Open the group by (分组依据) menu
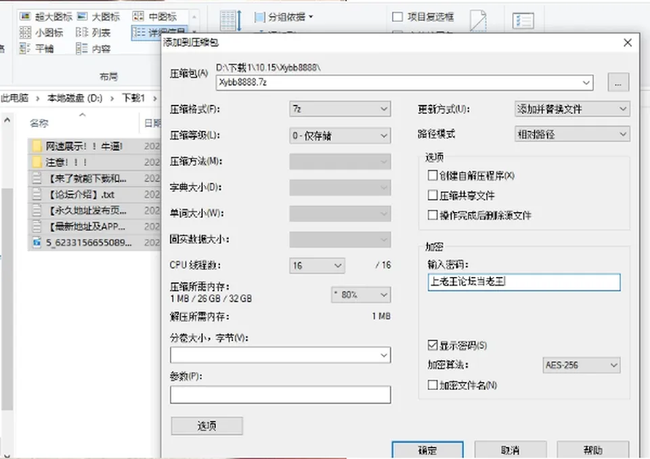The width and height of the screenshot is (650, 459). (x=284, y=17)
